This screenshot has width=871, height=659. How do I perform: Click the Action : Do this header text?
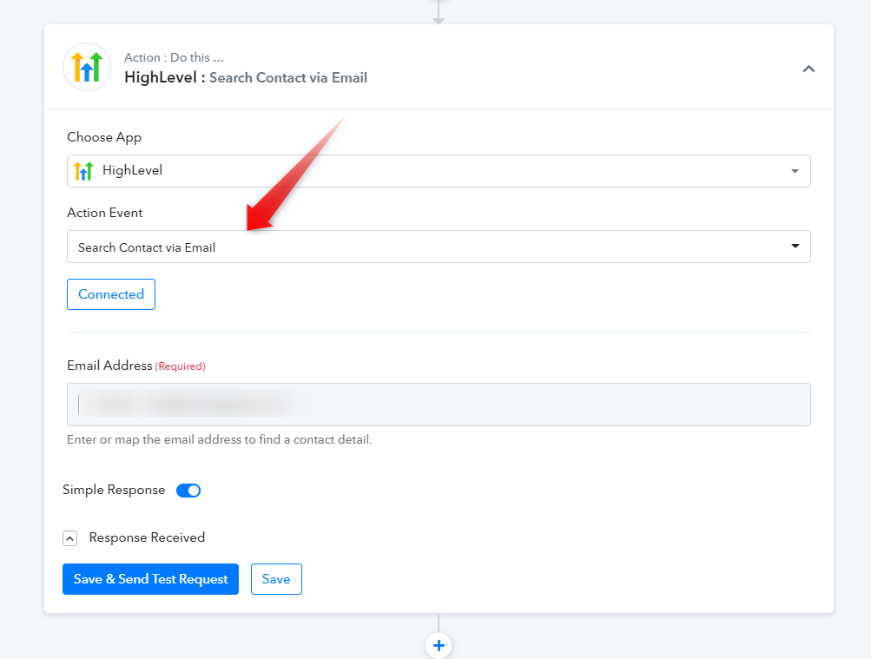tap(174, 58)
